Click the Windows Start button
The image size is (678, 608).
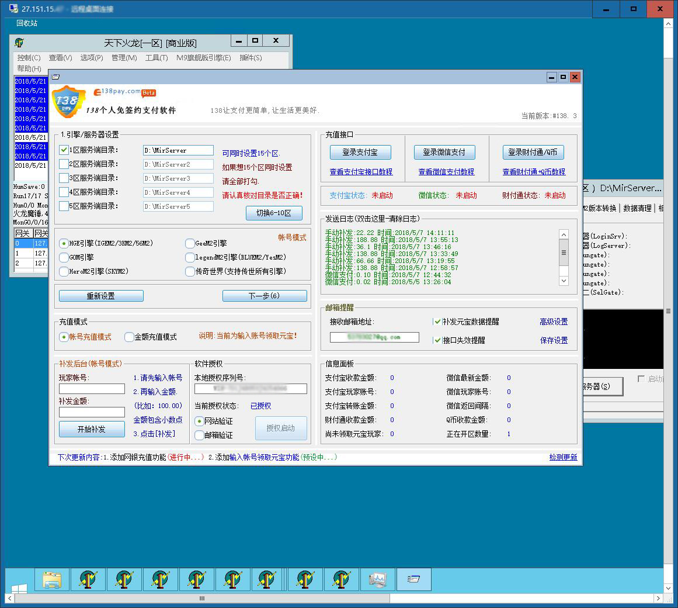pos(19,587)
